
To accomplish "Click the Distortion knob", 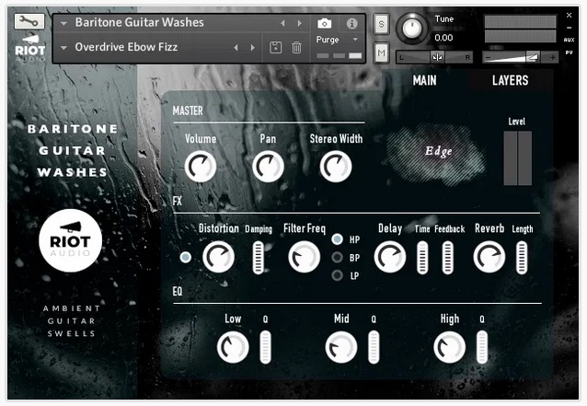I will [x=219, y=257].
